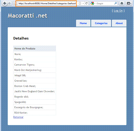Click the site identity icon before the URL
Image resolution: width=134 pixels, height=131 pixels.
pos(15,3)
